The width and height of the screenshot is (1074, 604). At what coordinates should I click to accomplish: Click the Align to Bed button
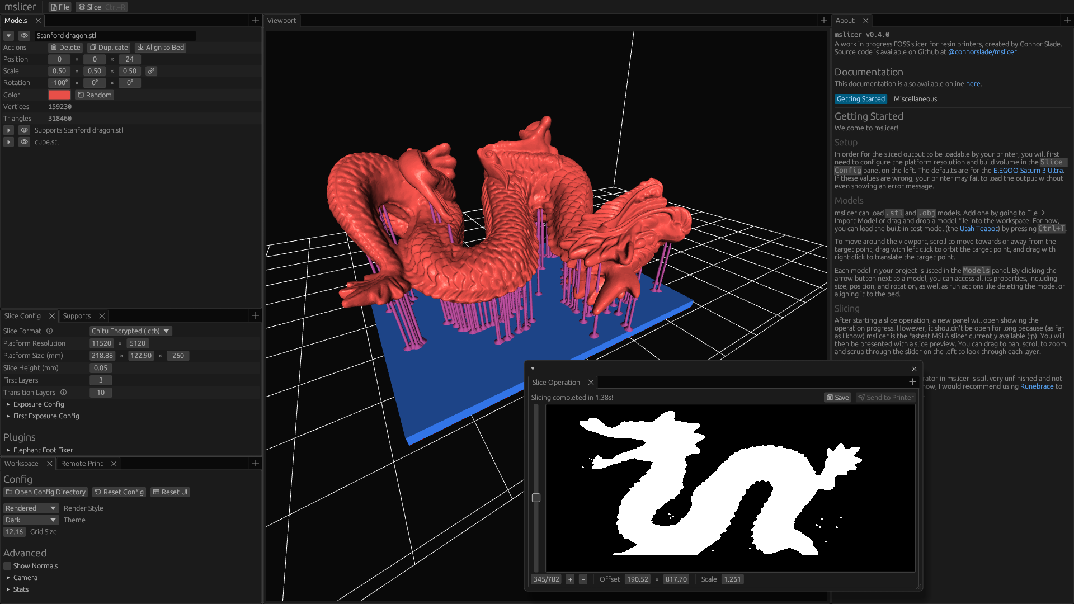click(161, 48)
